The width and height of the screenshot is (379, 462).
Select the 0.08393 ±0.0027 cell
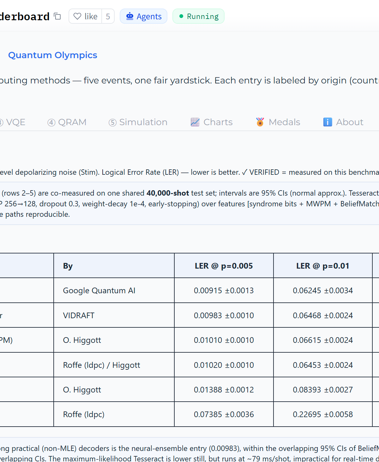point(323,390)
